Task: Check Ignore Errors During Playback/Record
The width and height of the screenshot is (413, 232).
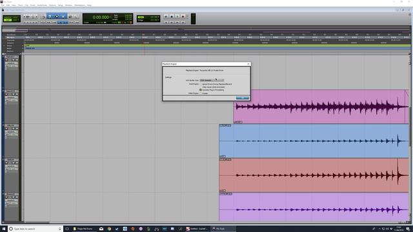Action: 201,84
